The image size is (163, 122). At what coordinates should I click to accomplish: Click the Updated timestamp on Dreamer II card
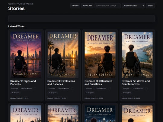56,98
